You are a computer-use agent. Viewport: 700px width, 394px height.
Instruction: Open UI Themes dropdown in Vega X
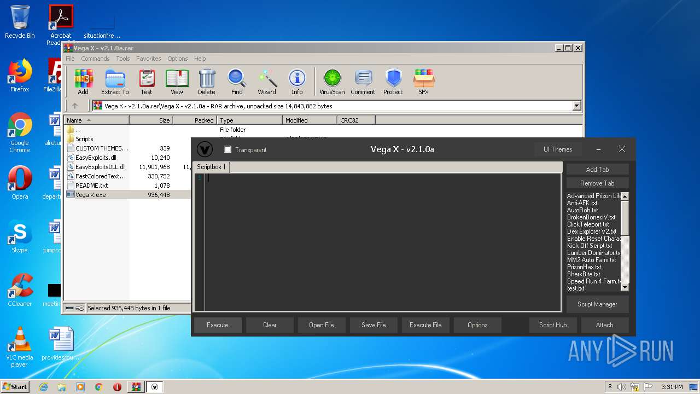coord(558,149)
